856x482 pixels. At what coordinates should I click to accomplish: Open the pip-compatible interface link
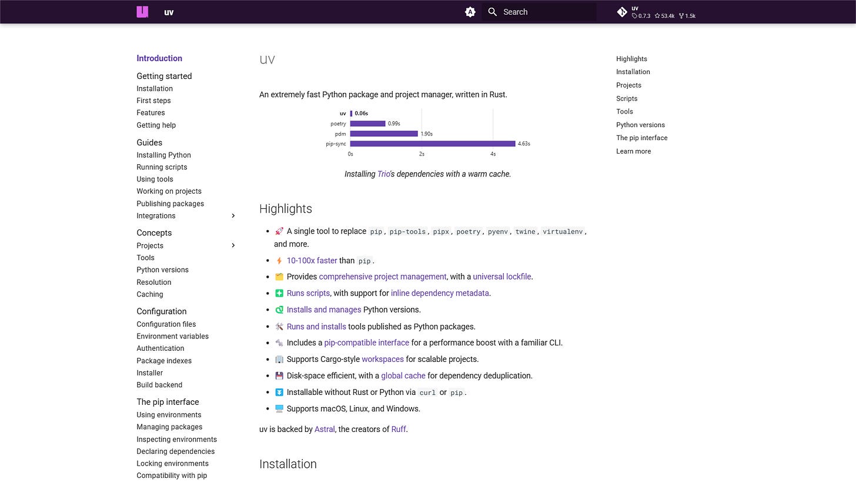click(x=366, y=343)
